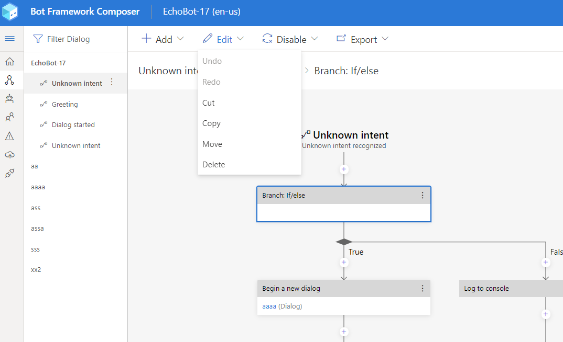Viewport: 563px width, 342px height.
Task: Click the plus icon on the Add button
Action: pyautogui.click(x=146, y=38)
